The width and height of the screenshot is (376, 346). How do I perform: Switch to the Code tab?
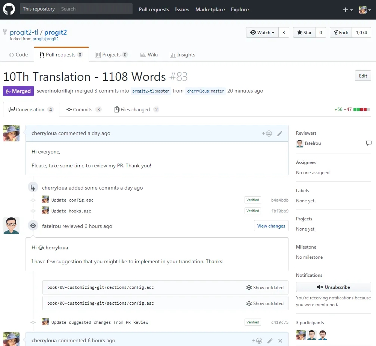(18, 55)
